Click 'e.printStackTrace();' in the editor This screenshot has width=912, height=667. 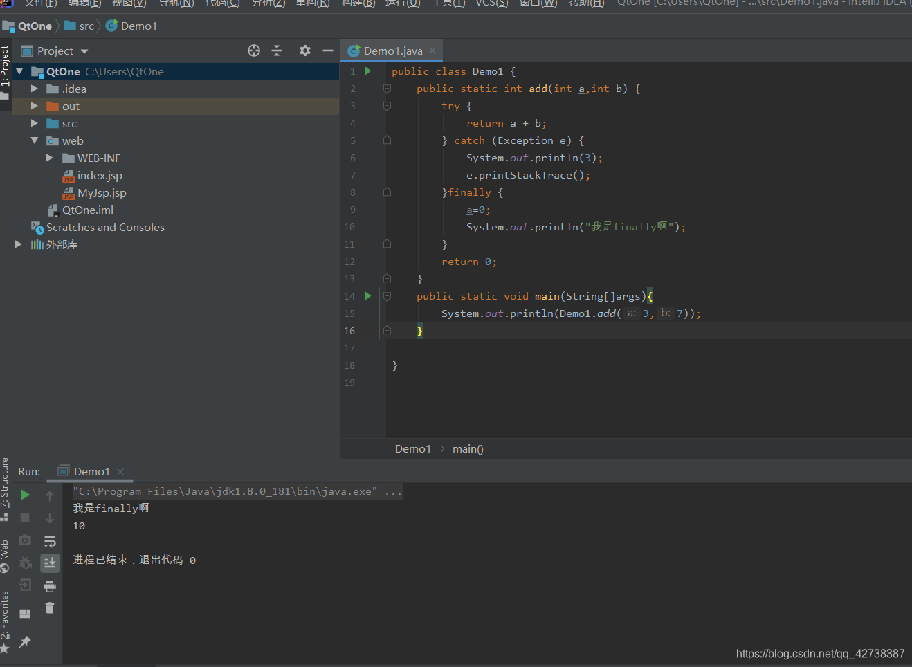pyautogui.click(x=528, y=175)
